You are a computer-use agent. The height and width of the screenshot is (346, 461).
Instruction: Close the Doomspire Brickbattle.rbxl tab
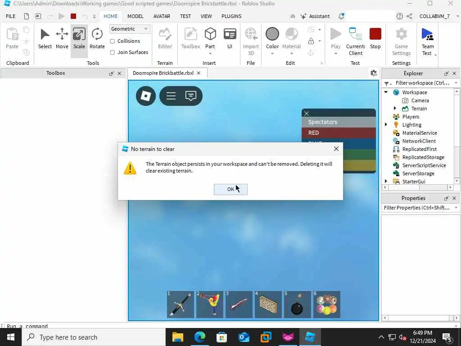coord(199,73)
